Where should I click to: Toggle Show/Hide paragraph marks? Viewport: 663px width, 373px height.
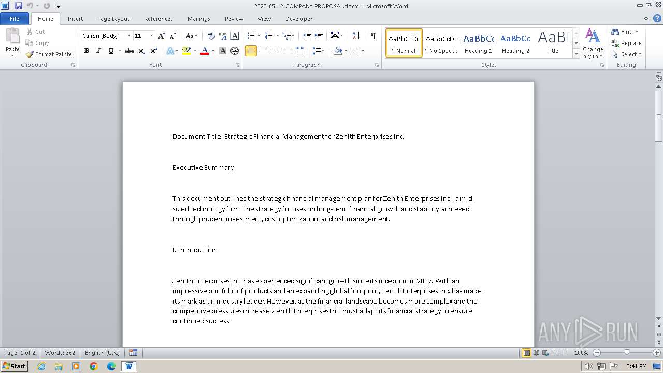tap(373, 36)
